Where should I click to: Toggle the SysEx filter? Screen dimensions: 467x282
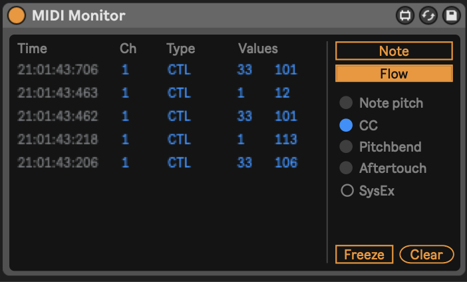tap(347, 191)
